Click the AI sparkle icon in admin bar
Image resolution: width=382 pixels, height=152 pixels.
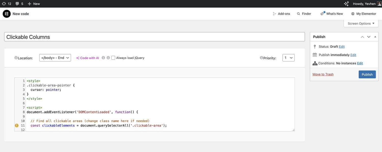pos(346,4)
